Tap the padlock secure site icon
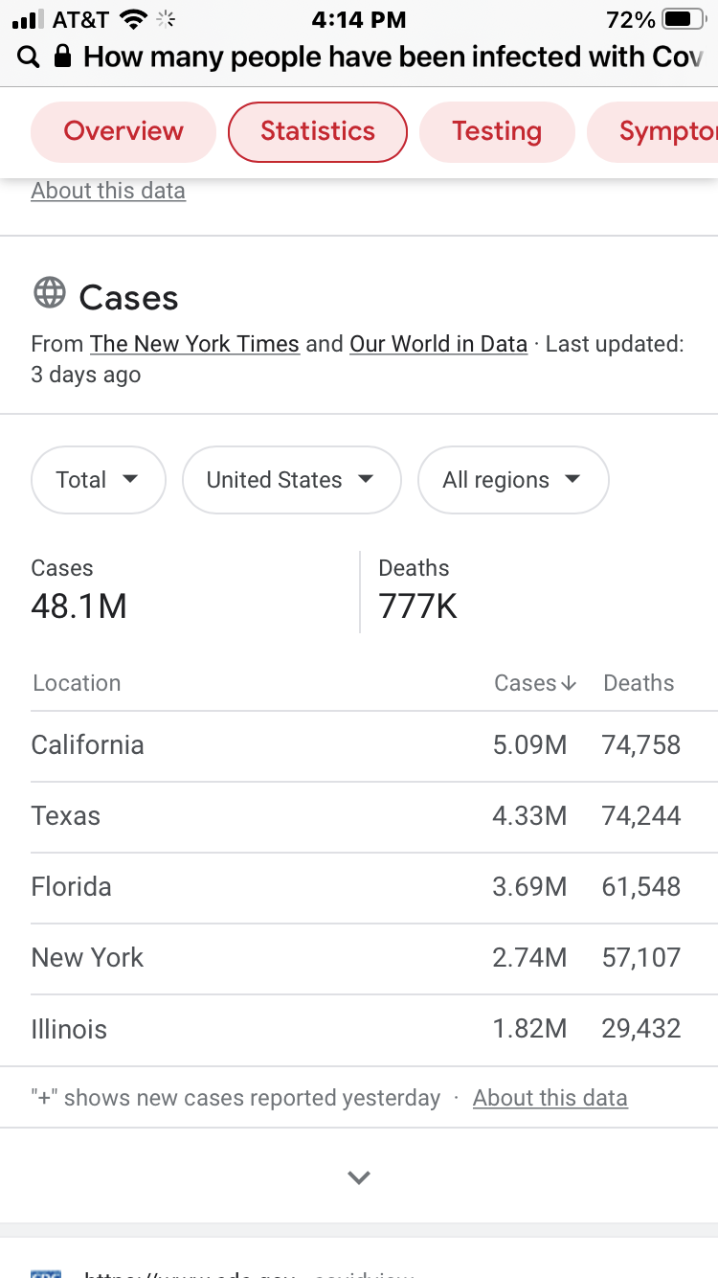Image resolution: width=718 pixels, height=1278 pixels. (63, 57)
